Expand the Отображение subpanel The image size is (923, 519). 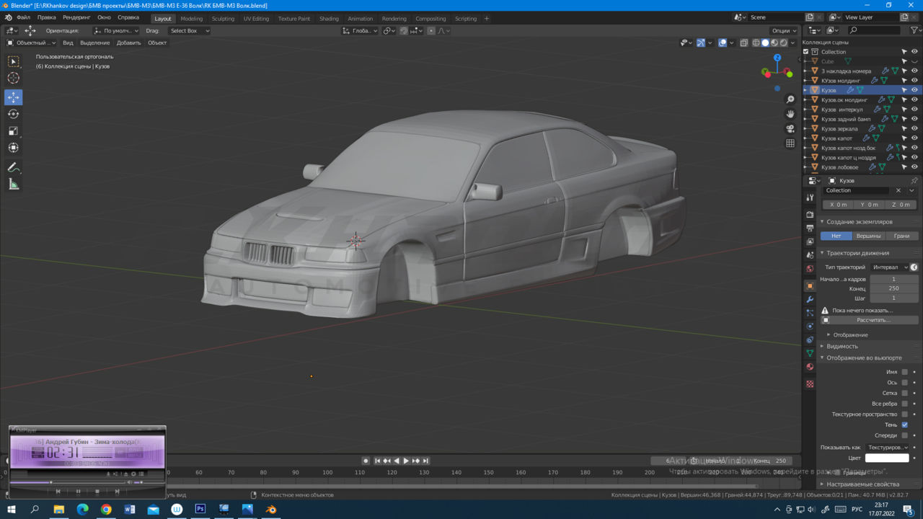pyautogui.click(x=850, y=335)
